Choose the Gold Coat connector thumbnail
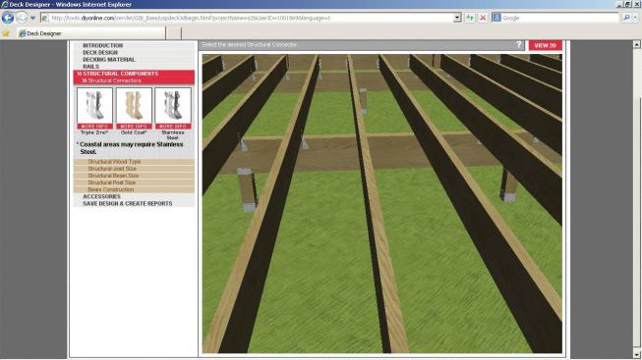642x360 pixels. point(134,106)
